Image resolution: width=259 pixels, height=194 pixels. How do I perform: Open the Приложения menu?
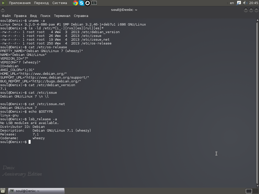pyautogui.click(x=20, y=3)
